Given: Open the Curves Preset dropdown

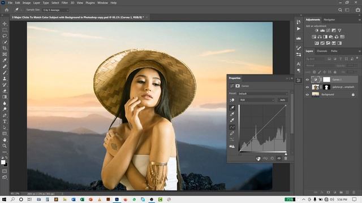Looking at the screenshot, I should point(263,94).
